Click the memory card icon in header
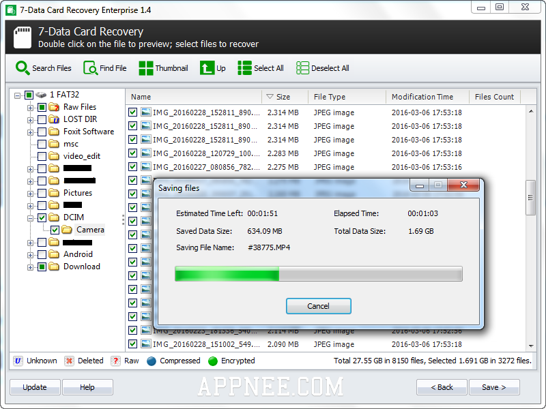The height and width of the screenshot is (409, 546). click(x=23, y=37)
